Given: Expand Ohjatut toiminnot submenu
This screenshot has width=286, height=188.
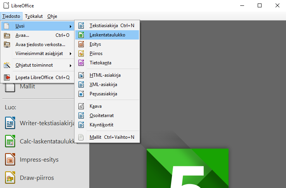Looking at the screenshot, I should pyautogui.click(x=71, y=66).
